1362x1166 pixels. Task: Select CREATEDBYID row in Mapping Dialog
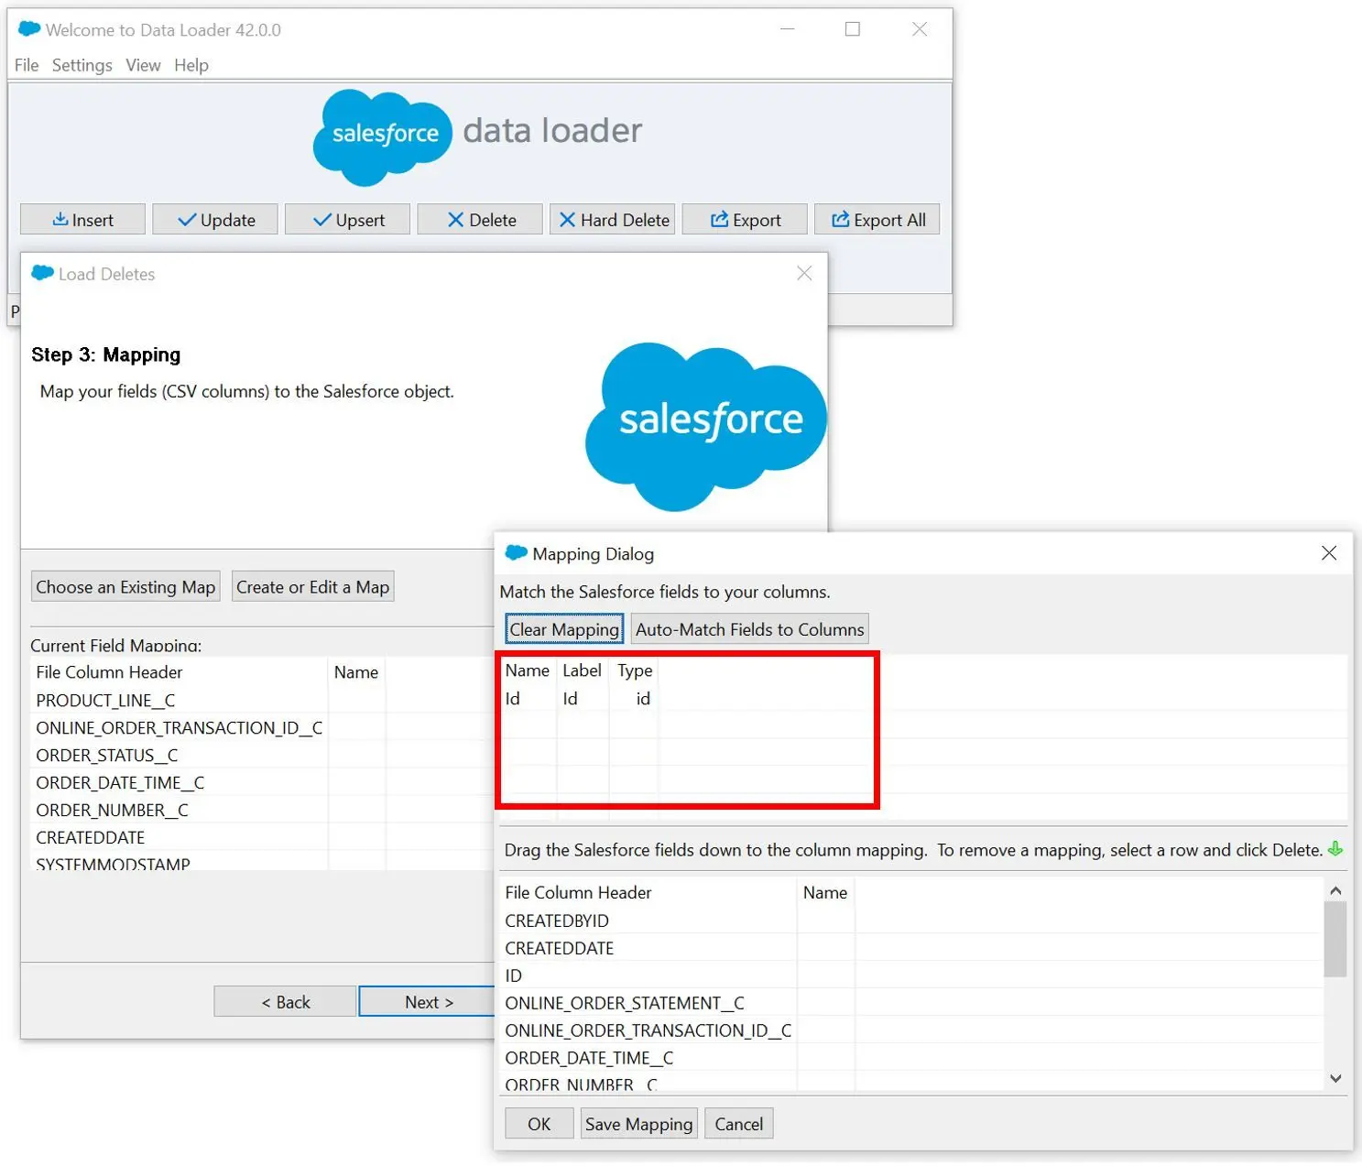911,921
